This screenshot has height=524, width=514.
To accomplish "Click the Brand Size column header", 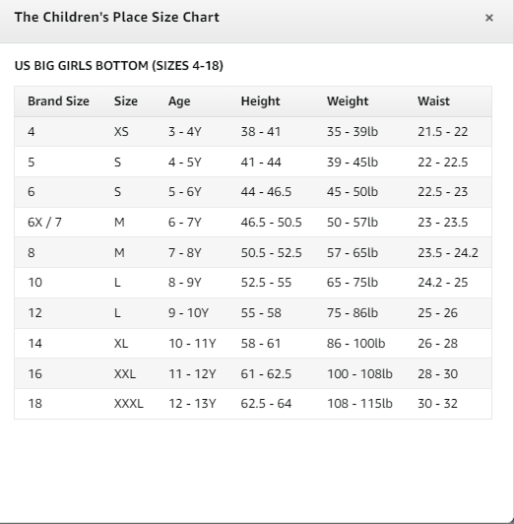I will click(x=58, y=101).
